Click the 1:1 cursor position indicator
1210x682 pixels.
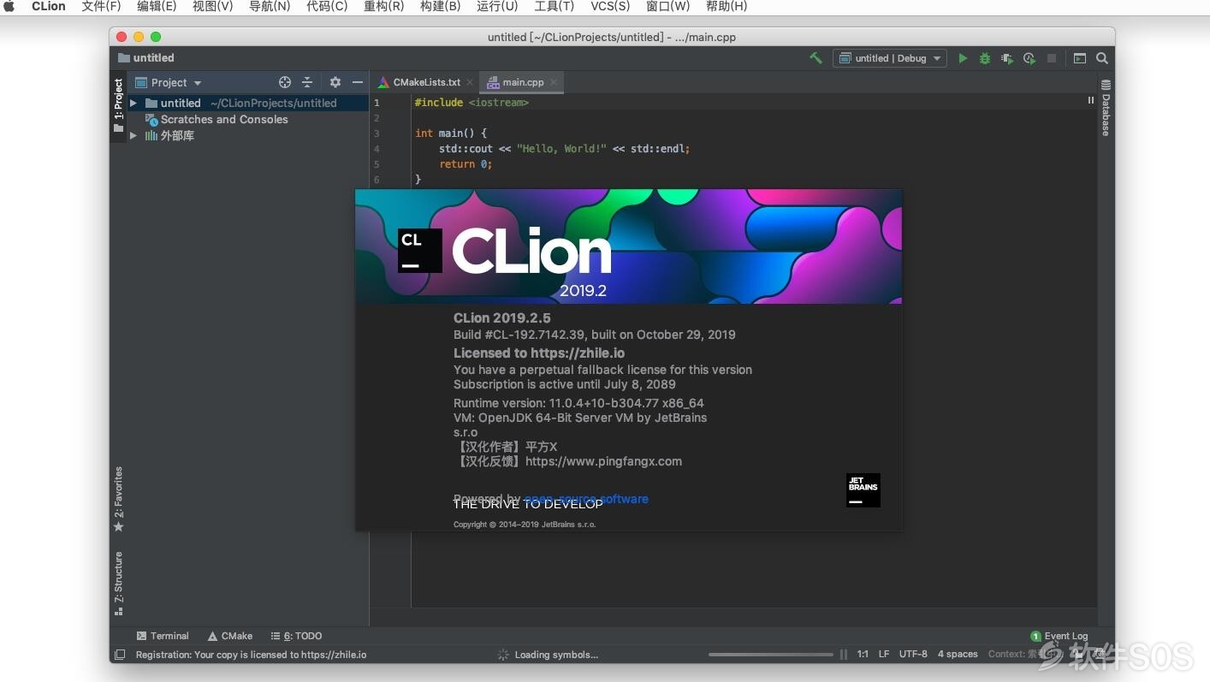pyautogui.click(x=863, y=654)
